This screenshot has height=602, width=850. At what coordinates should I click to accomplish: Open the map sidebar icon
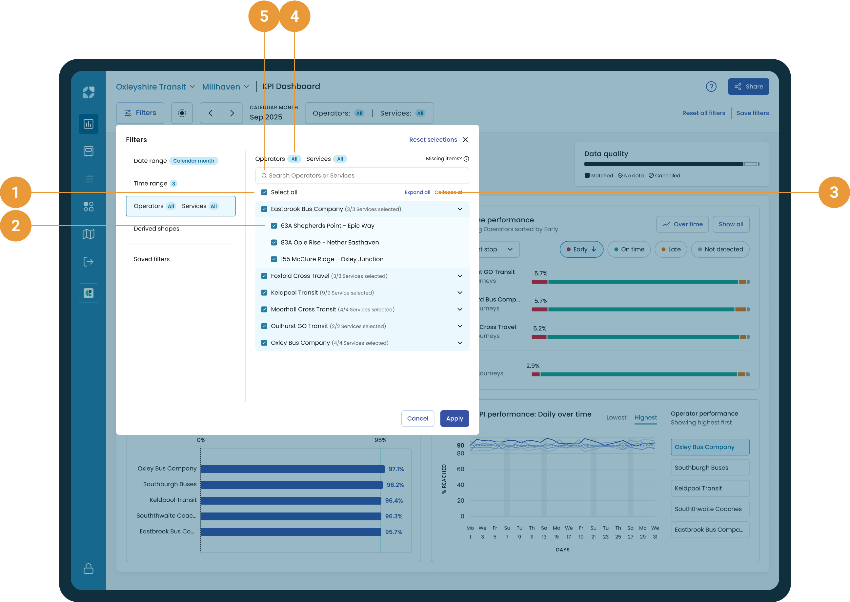click(x=88, y=234)
